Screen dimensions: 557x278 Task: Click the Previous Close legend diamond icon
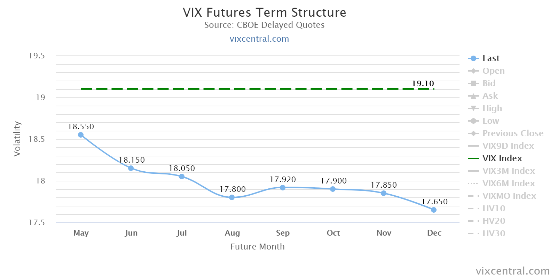tap(473, 133)
